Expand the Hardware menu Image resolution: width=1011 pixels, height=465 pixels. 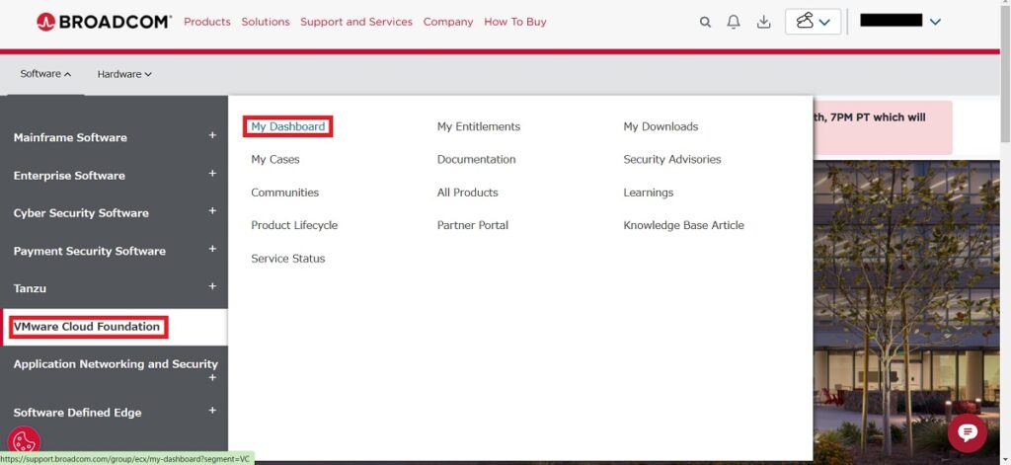[x=124, y=74]
